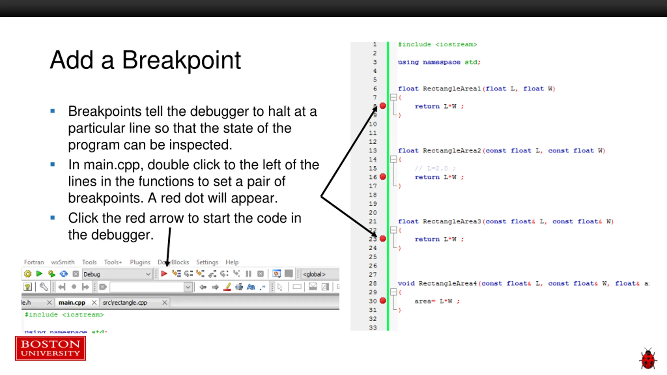Open the Fortran menu
The width and height of the screenshot is (667, 375).
pyautogui.click(x=34, y=262)
